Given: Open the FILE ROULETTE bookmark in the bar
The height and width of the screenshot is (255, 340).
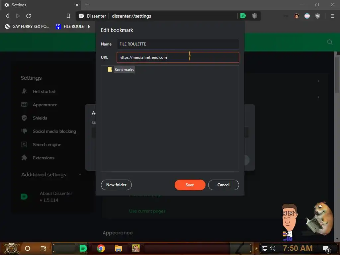Looking at the screenshot, I should click(73, 27).
